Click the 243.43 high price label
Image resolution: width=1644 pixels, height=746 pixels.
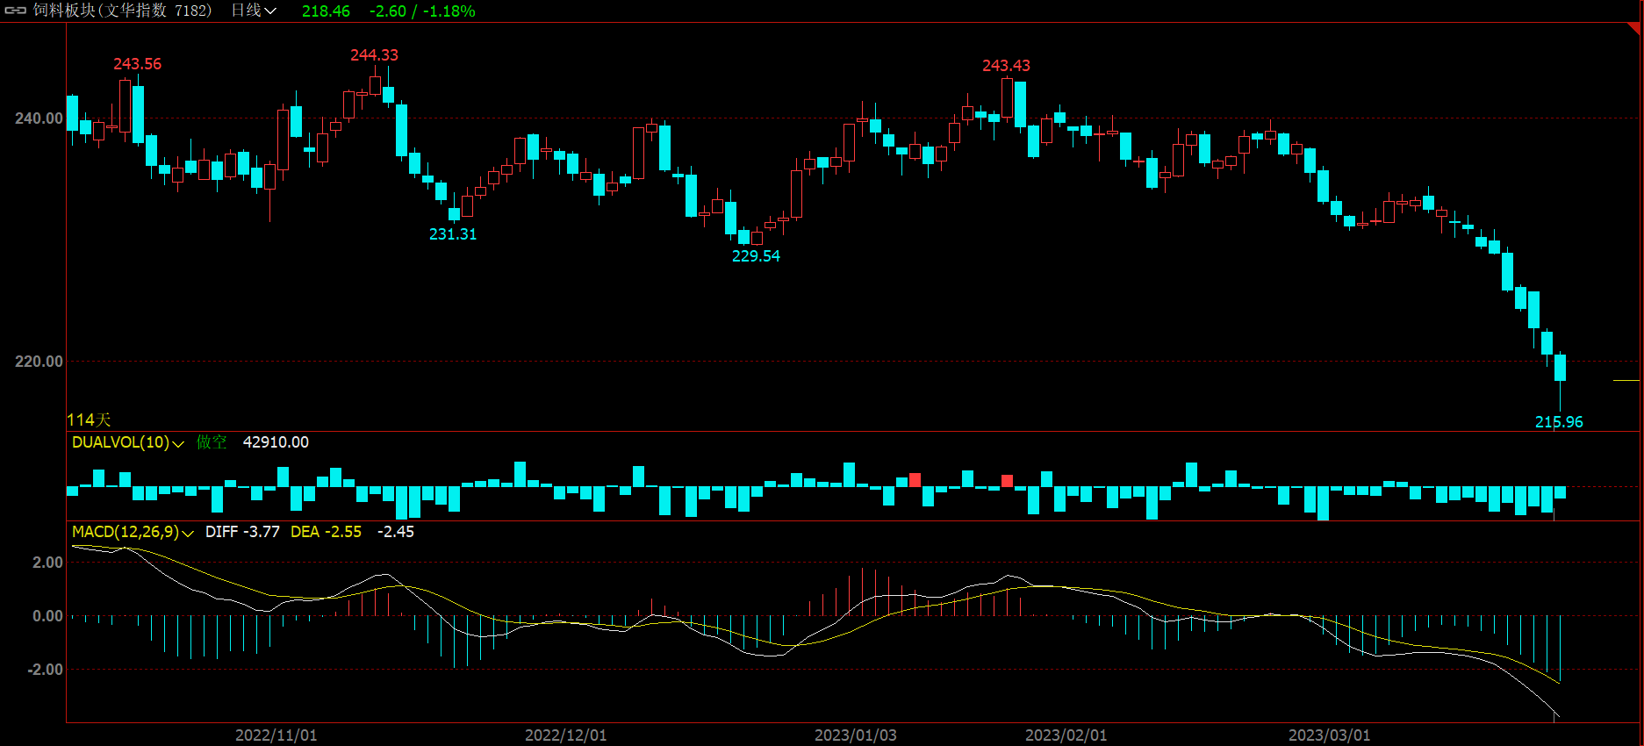pos(1006,66)
